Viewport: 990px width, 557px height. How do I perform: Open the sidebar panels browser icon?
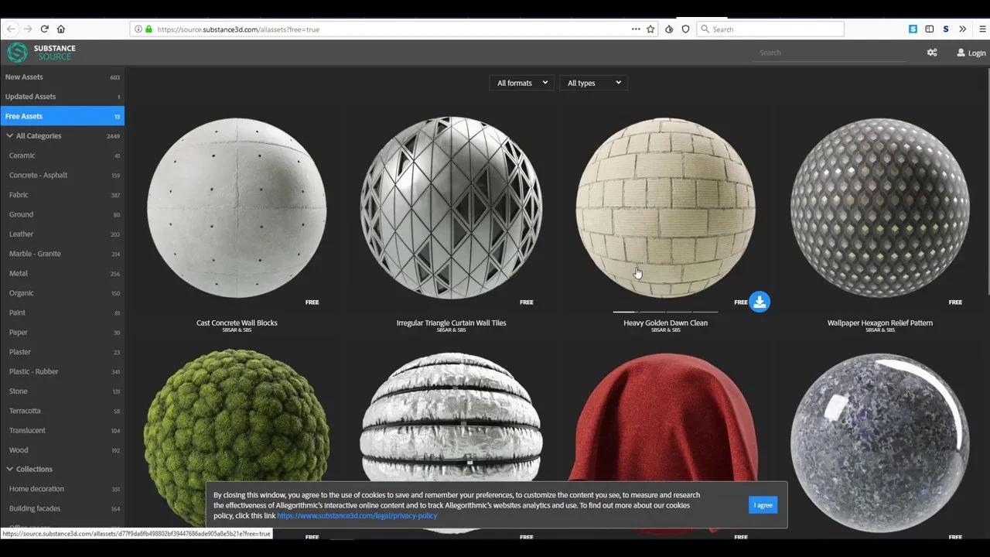pyautogui.click(x=929, y=29)
